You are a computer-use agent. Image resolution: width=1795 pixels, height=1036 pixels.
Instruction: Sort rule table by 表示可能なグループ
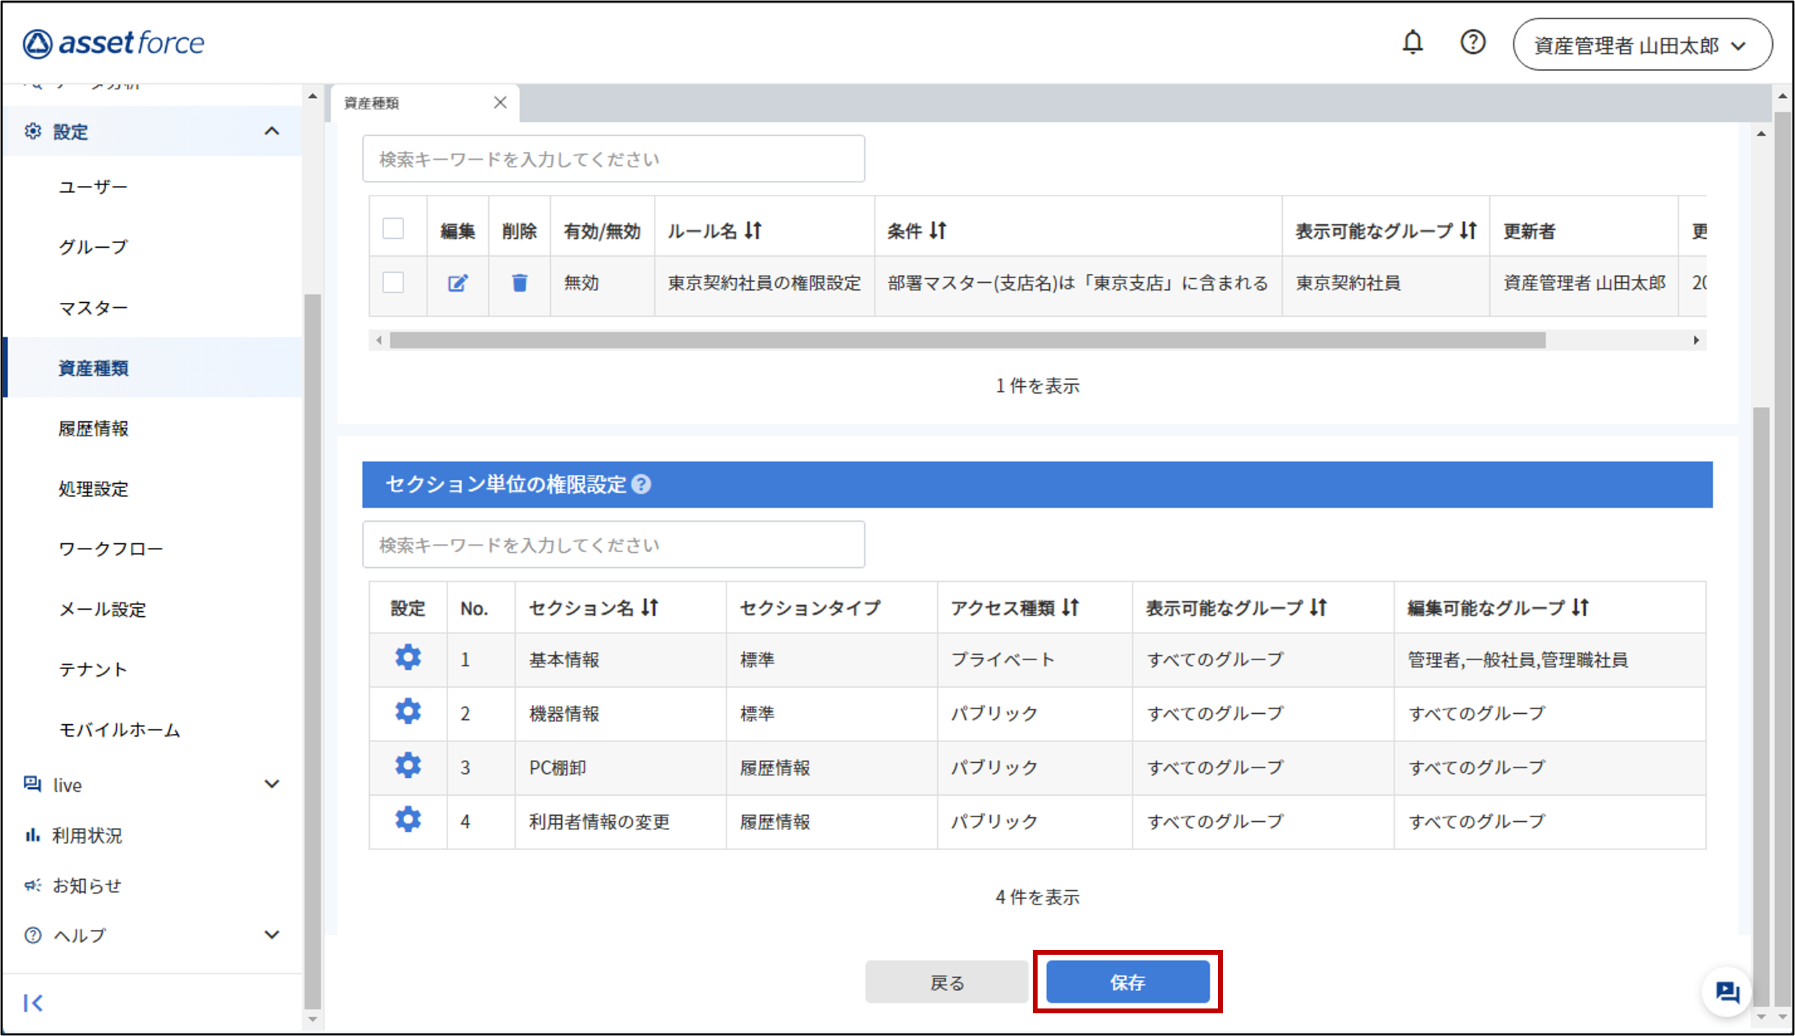click(1469, 230)
